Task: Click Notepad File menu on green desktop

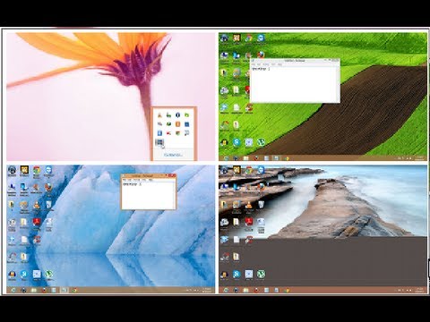Action: 254,64
